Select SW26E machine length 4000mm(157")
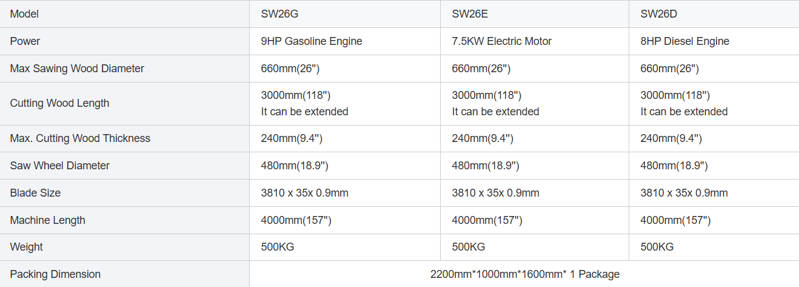The width and height of the screenshot is (799, 287). (487, 220)
